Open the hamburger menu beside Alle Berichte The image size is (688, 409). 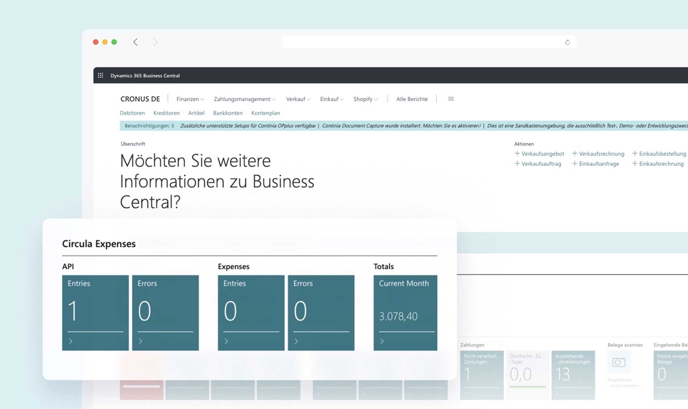coord(451,99)
